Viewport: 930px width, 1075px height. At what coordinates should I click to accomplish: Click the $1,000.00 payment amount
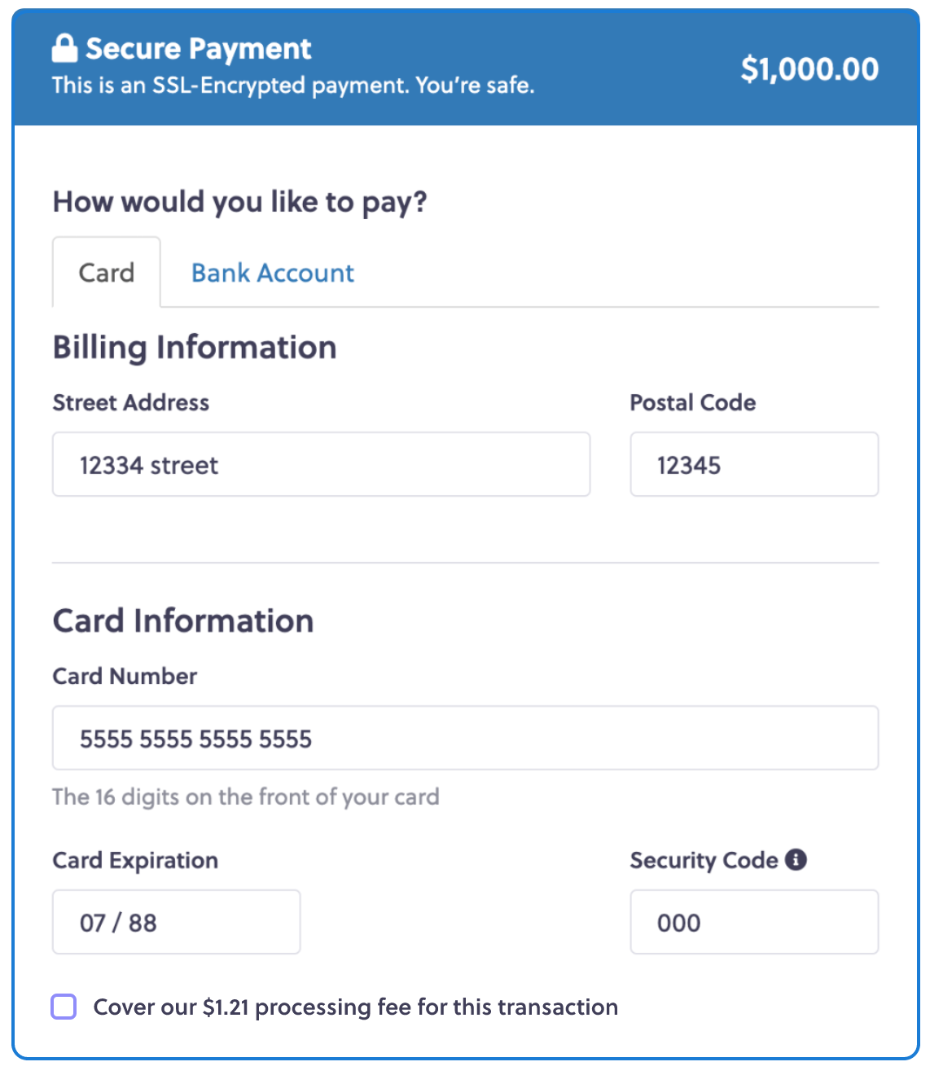810,69
